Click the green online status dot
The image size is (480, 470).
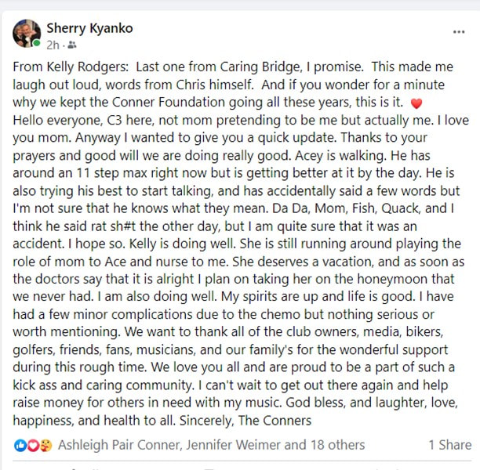[37, 43]
